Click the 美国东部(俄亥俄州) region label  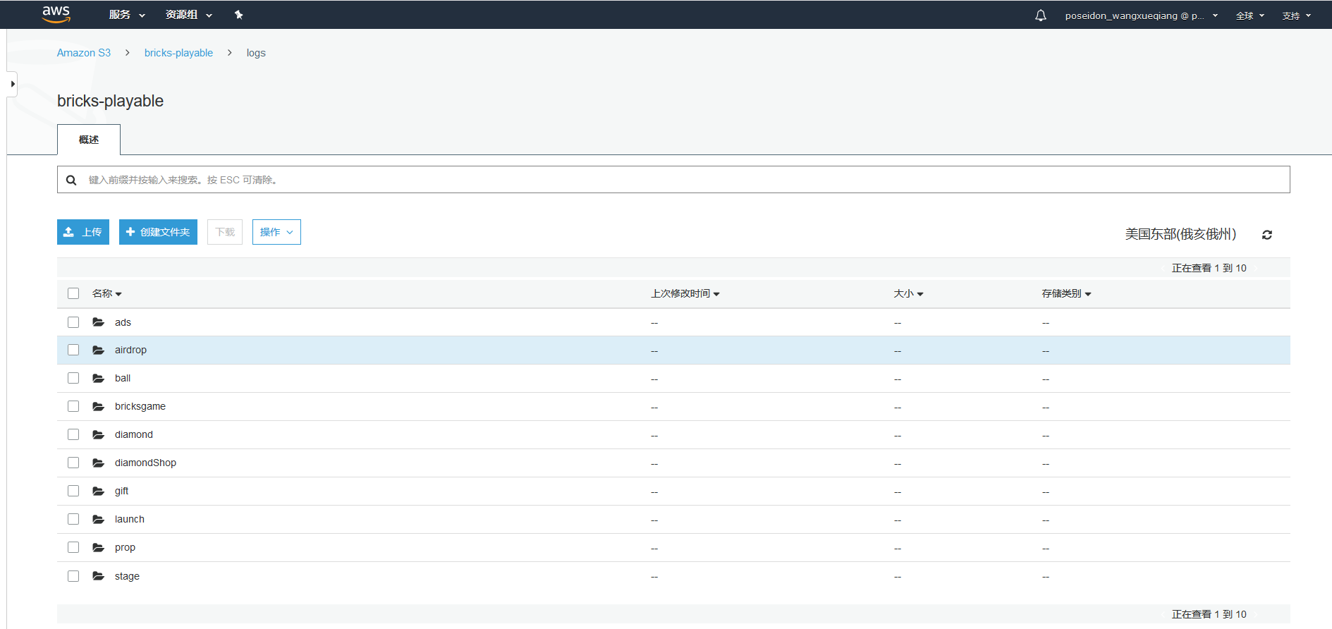pos(1180,234)
